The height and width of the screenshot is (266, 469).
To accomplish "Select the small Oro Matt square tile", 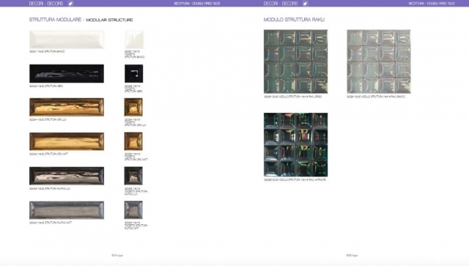I will (133, 141).
